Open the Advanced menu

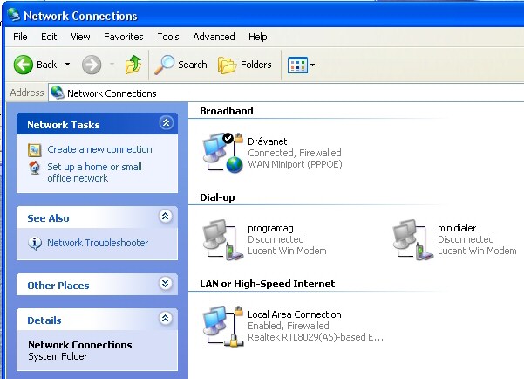coord(214,37)
